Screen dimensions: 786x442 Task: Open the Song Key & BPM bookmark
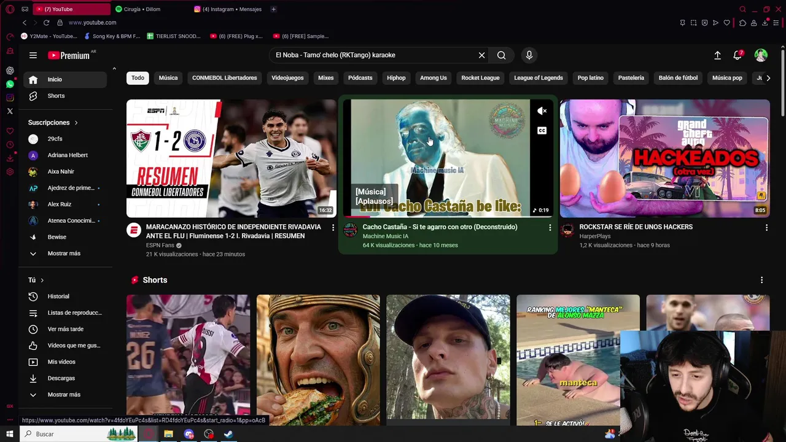(x=112, y=36)
